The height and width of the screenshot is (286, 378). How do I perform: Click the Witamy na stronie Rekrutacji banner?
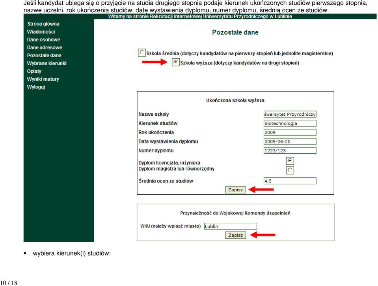pos(200,17)
